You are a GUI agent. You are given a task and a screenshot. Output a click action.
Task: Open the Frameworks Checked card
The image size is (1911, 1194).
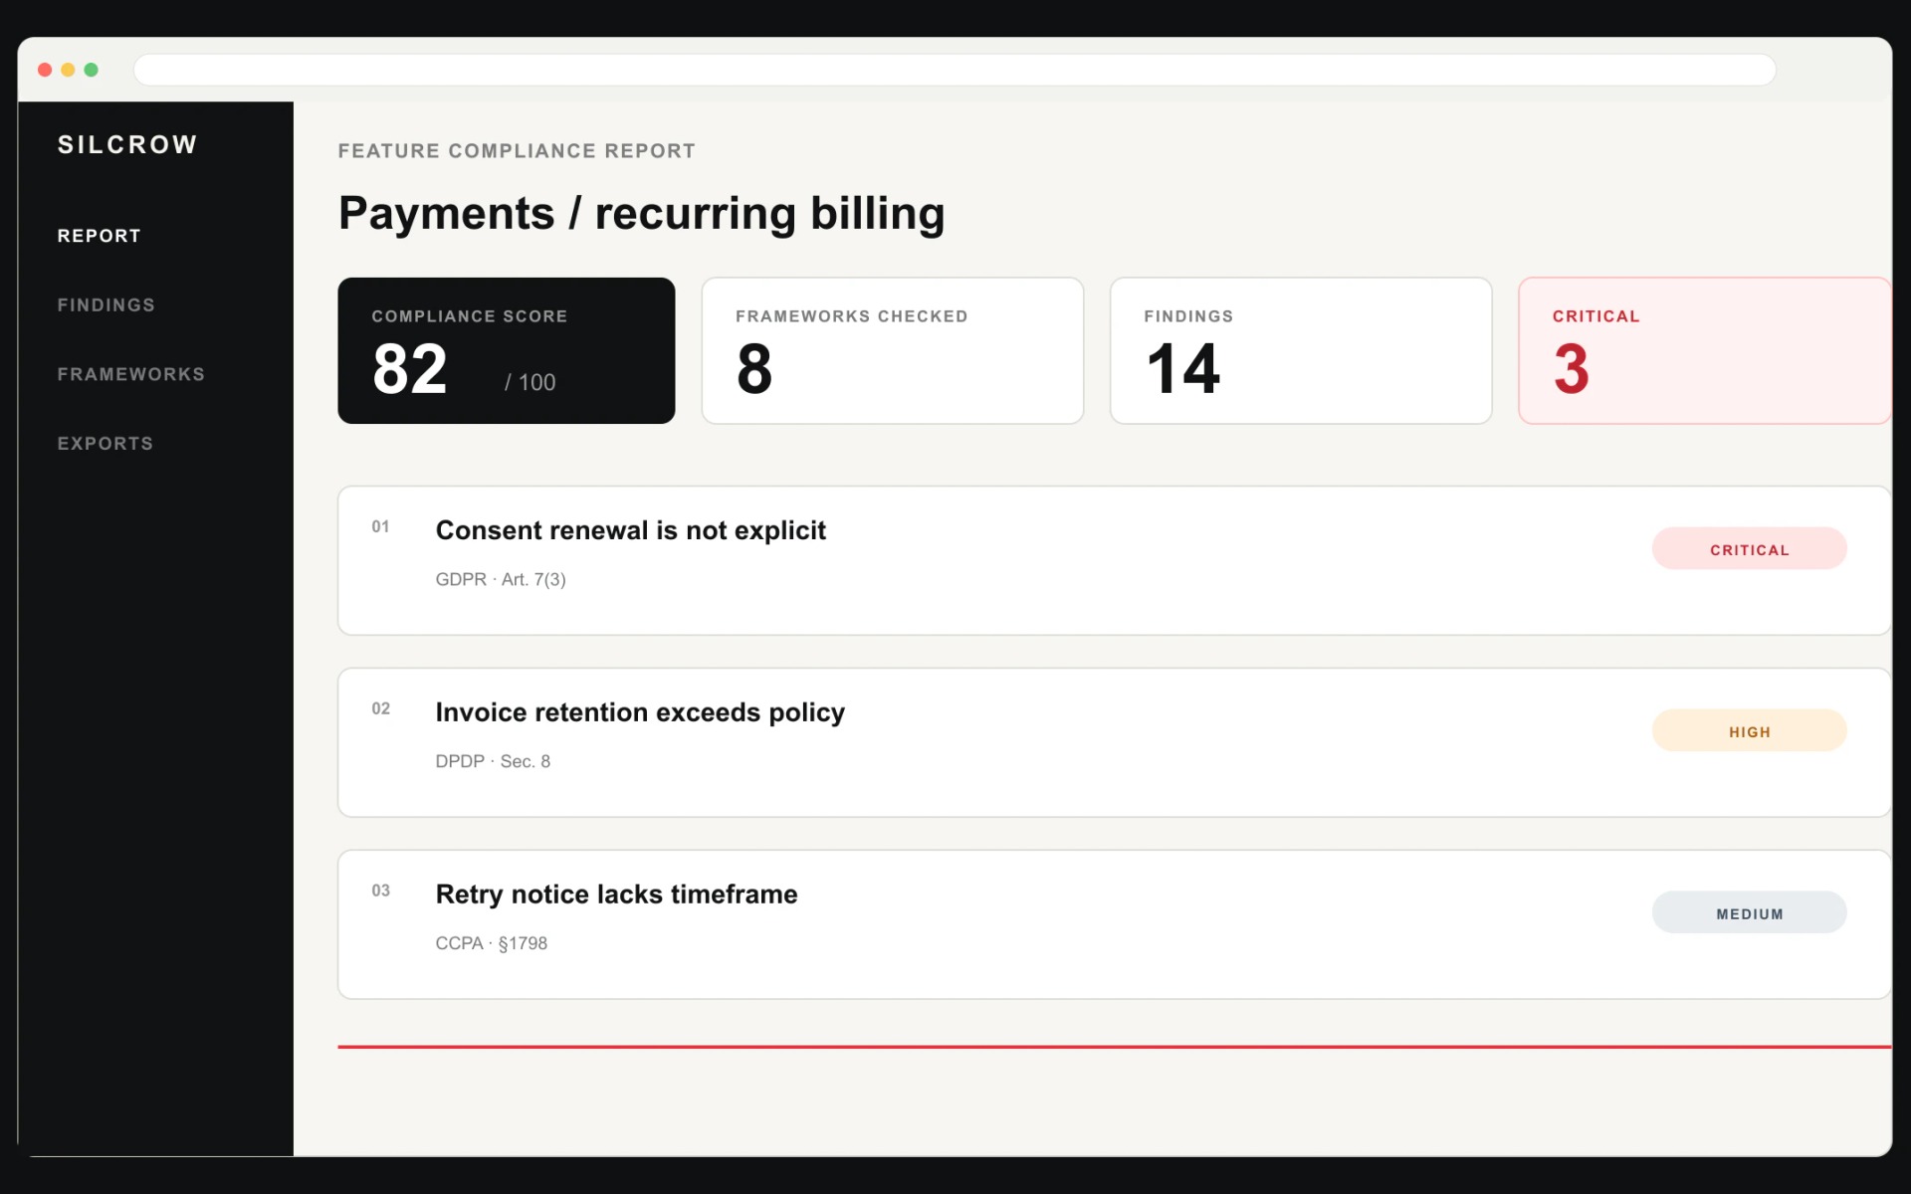(892, 350)
